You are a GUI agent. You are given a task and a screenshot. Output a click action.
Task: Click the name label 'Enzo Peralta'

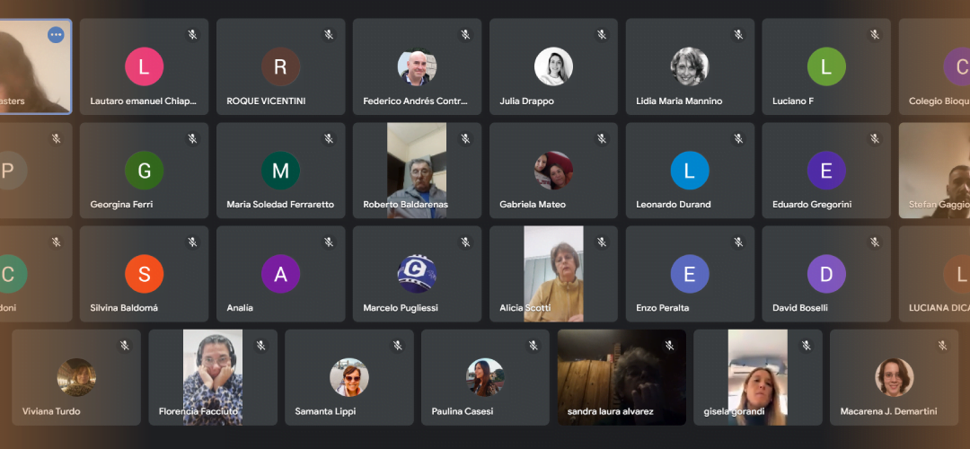point(662,307)
